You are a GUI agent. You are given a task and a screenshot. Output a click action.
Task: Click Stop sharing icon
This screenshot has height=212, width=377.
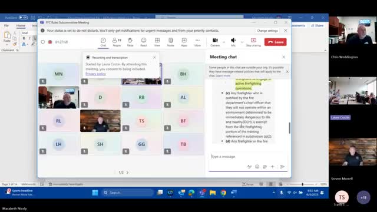click(253, 42)
